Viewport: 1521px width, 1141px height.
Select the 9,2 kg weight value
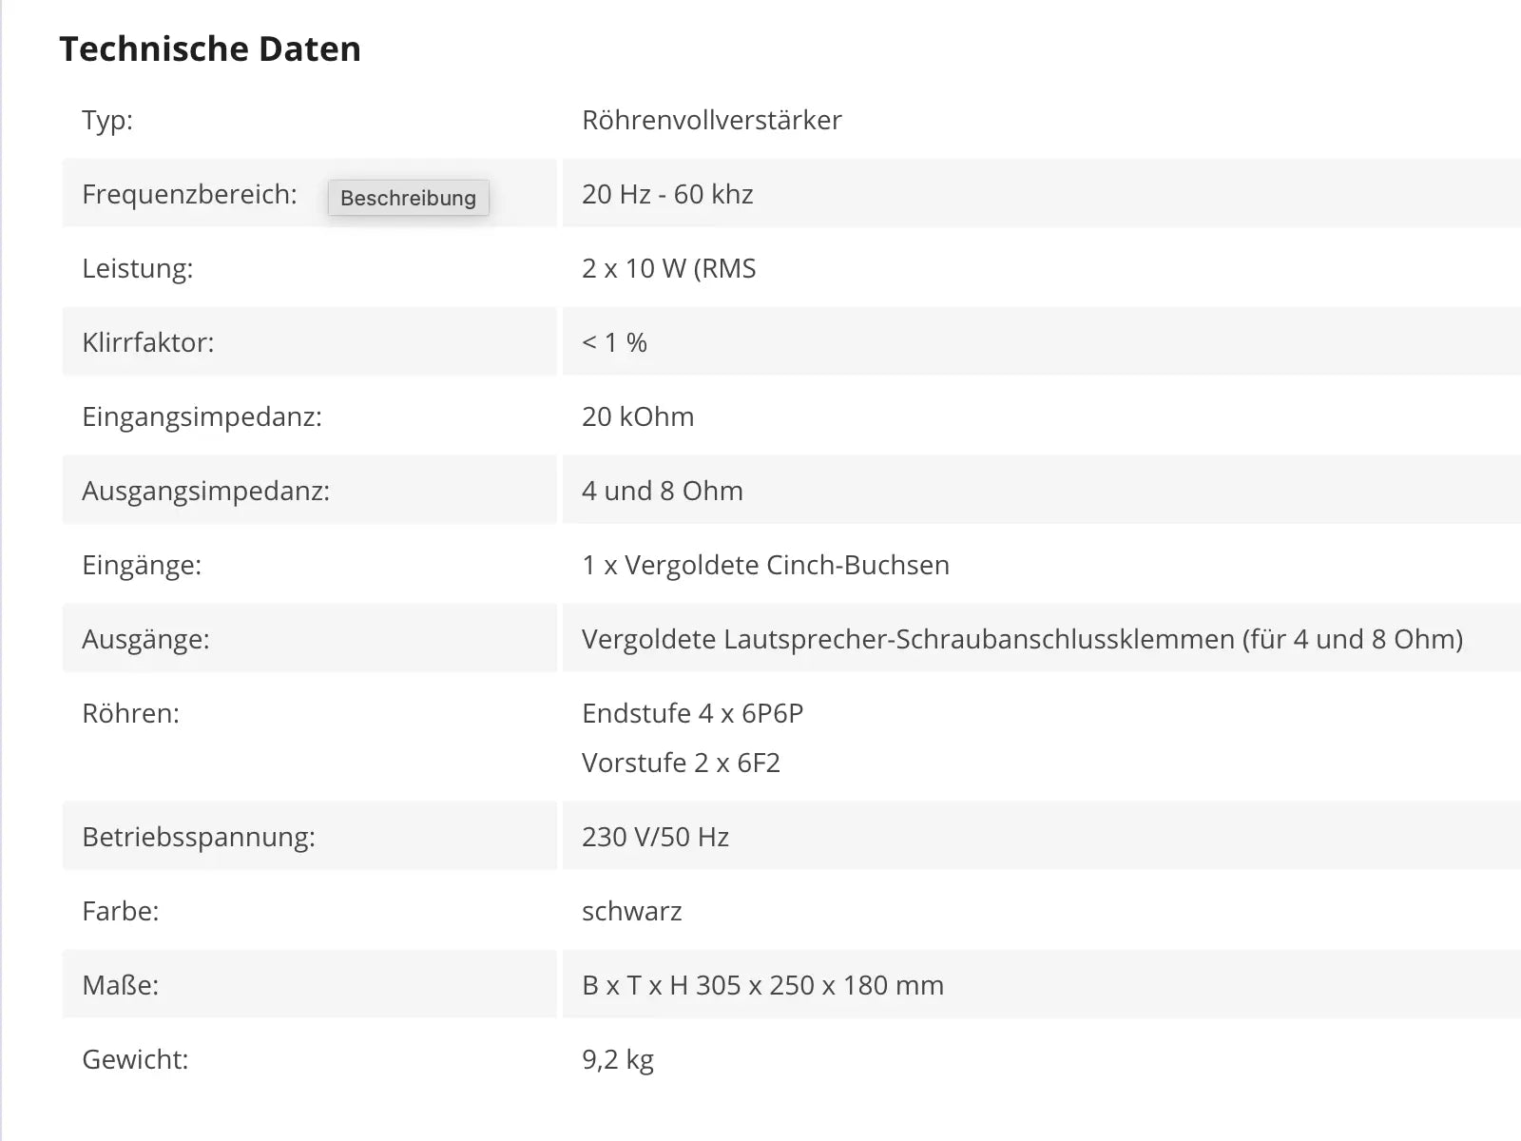tap(618, 1059)
